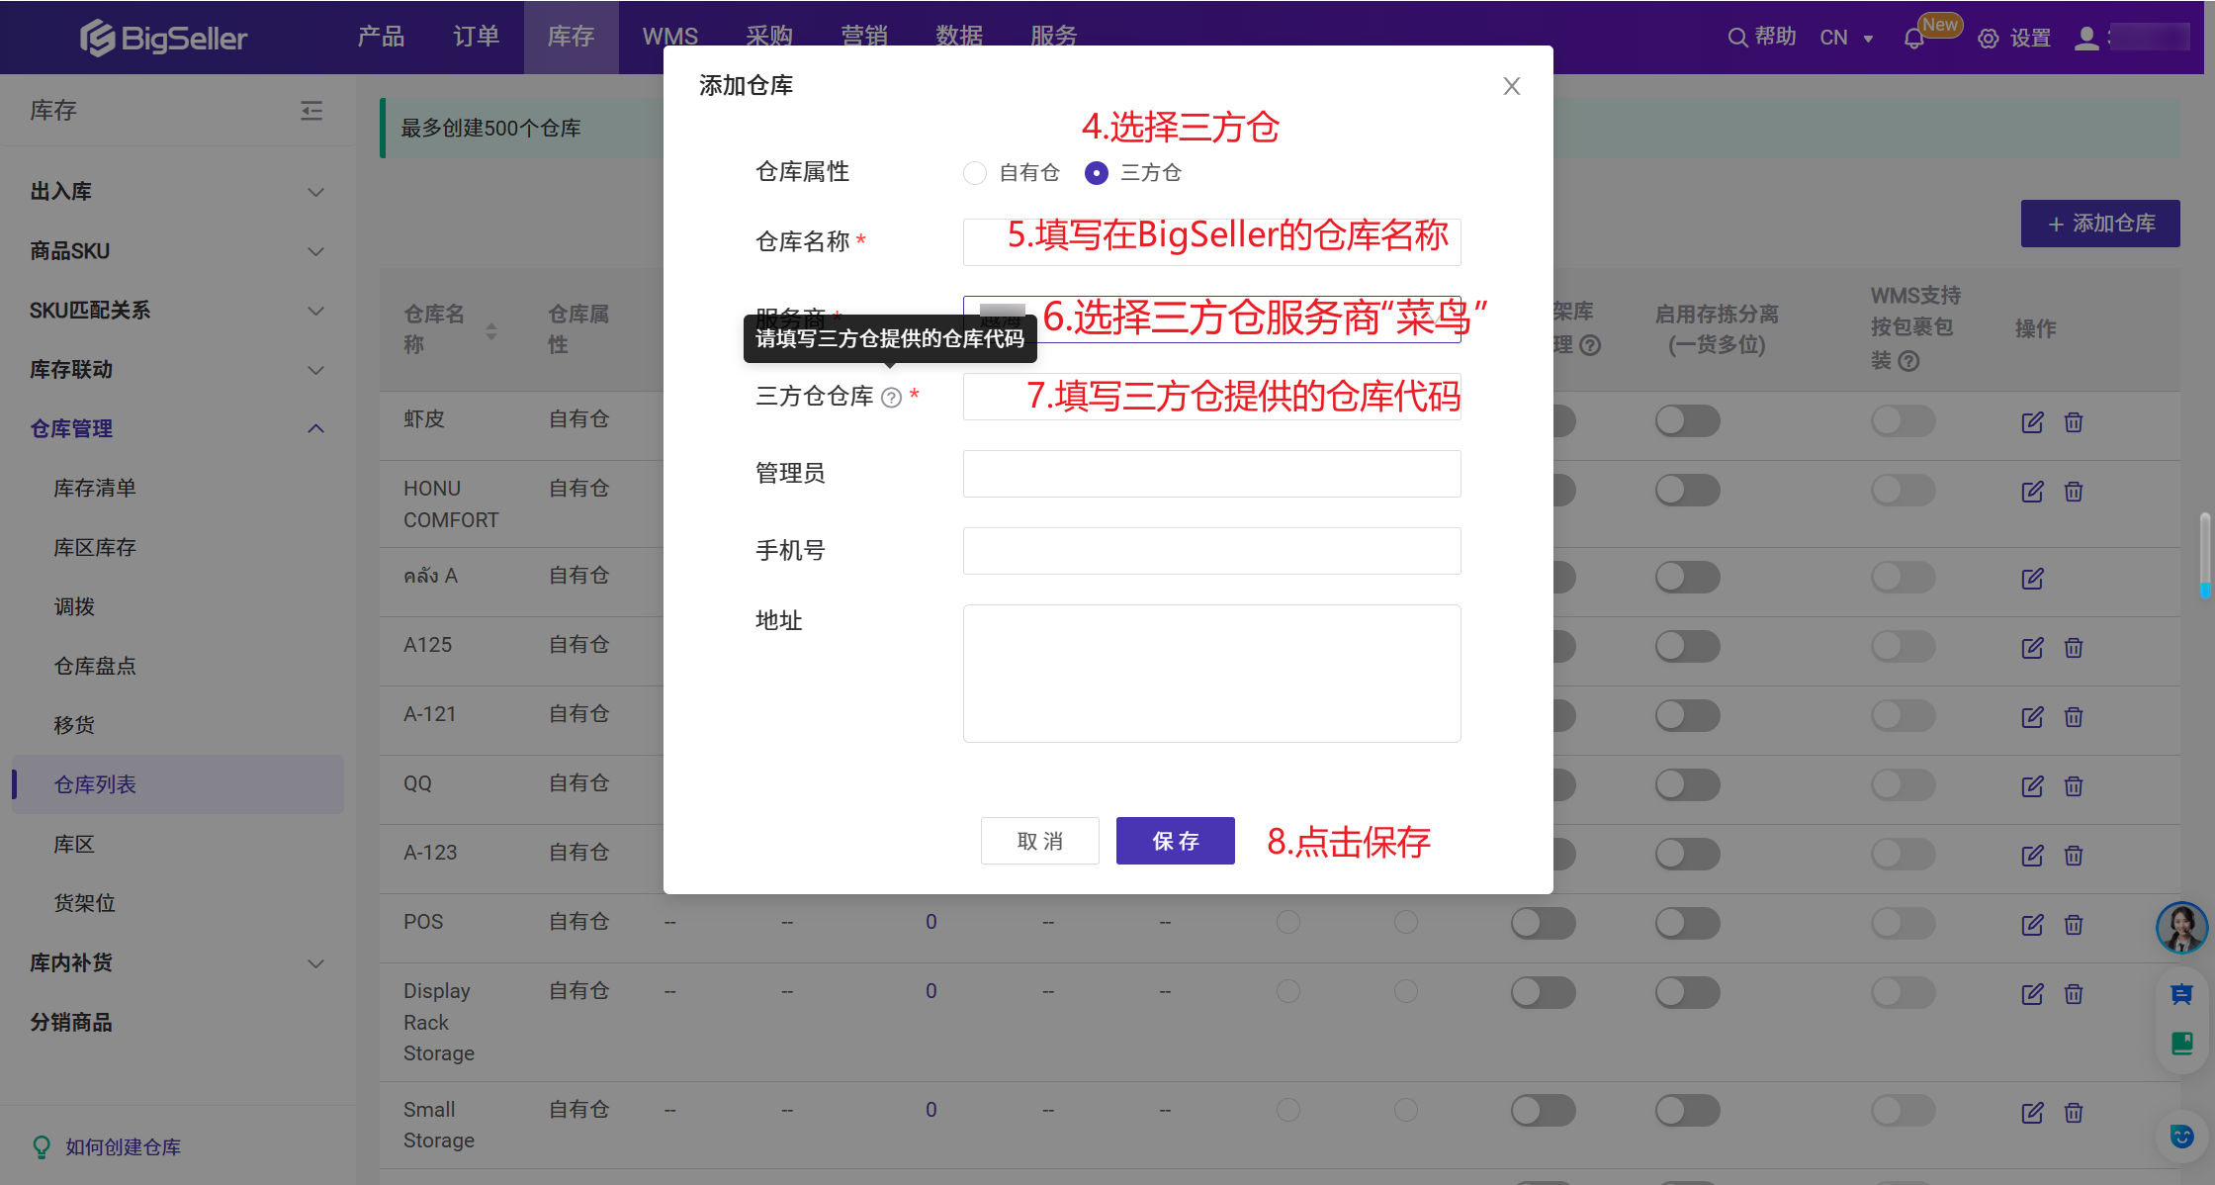
Task: Open the green guide book icon
Action: pyautogui.click(x=2181, y=1043)
